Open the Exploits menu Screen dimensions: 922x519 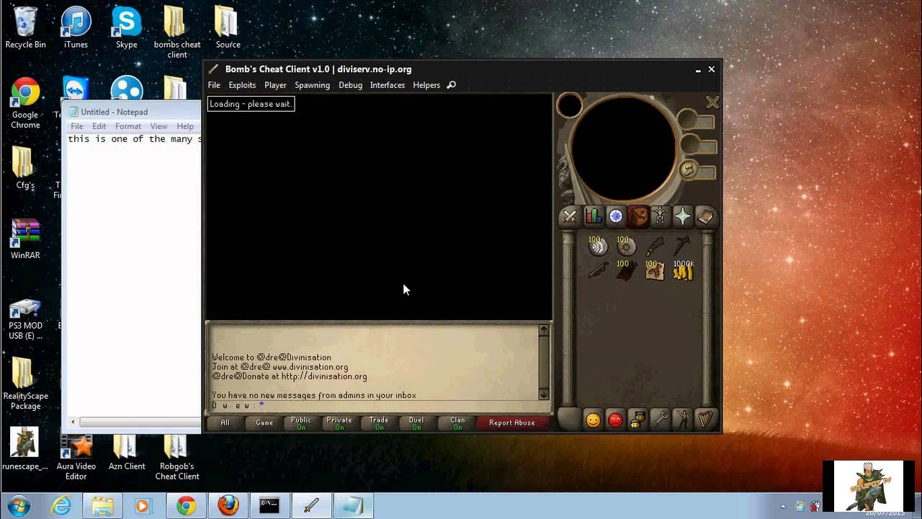point(242,85)
